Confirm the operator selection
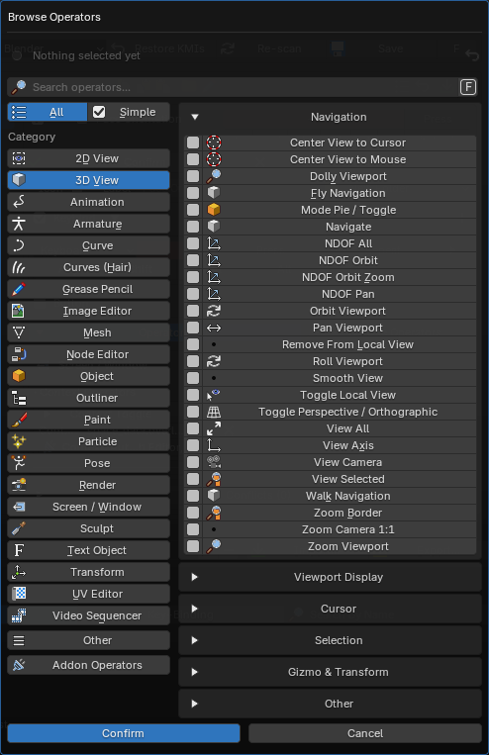 point(124,733)
